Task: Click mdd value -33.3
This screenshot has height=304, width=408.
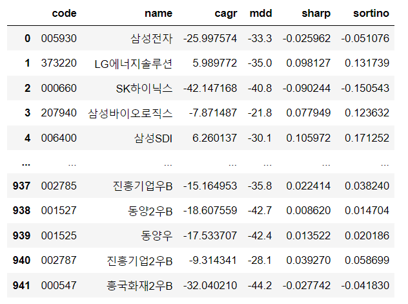Action: 260,38
